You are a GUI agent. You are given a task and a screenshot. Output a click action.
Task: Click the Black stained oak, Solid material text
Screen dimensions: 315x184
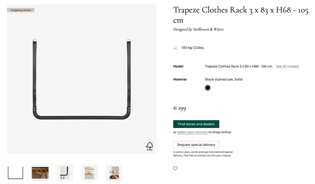(223, 79)
